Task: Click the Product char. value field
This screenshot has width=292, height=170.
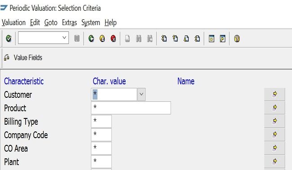Action: (x=131, y=108)
